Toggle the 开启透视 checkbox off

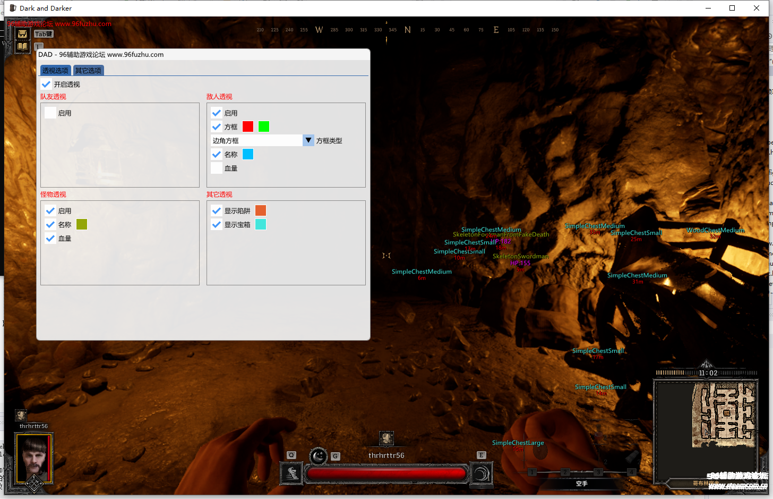click(x=47, y=84)
